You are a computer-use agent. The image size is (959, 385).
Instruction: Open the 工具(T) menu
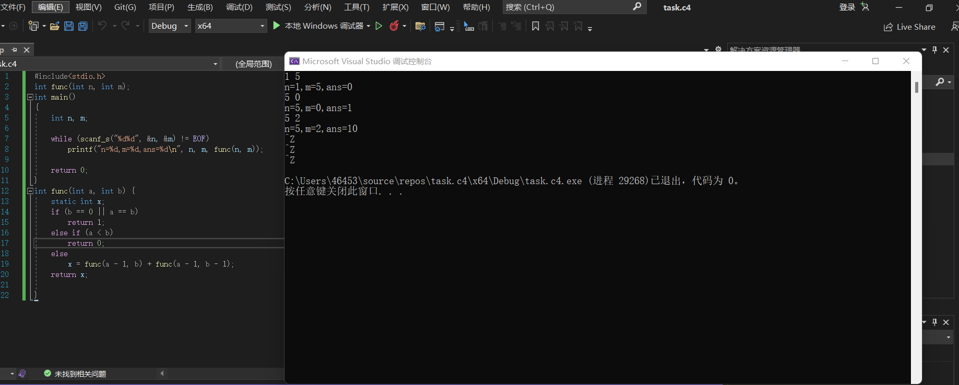click(357, 7)
